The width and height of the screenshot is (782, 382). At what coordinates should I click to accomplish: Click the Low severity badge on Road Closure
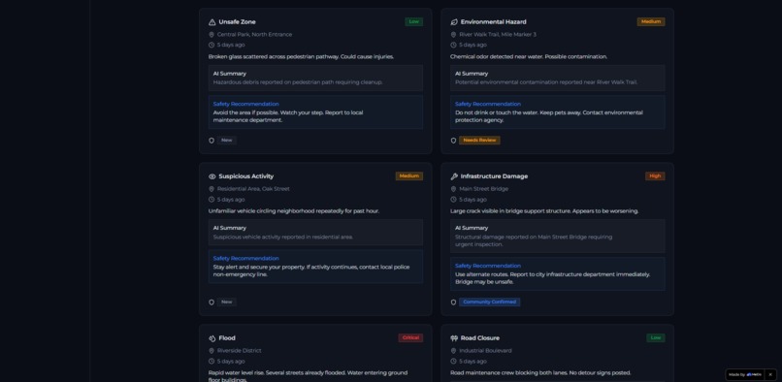(x=655, y=337)
